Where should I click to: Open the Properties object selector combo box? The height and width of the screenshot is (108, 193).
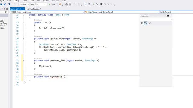pos(156,19)
